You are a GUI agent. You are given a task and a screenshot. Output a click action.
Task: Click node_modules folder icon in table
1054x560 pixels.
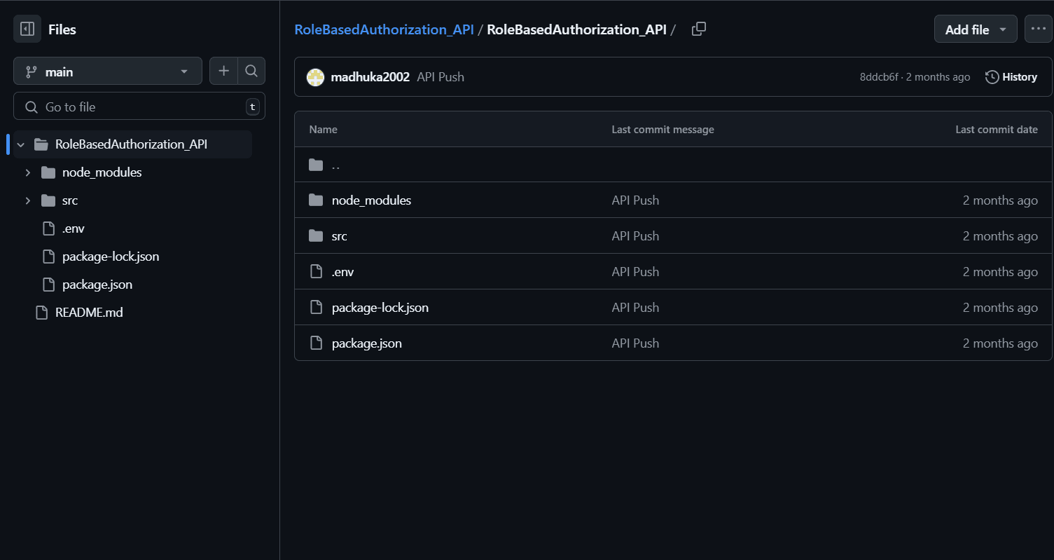316,200
